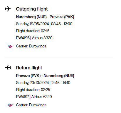Select the Outgoing flight heading
Image resolution: width=121 pixels, height=113 pixels.
tap(32, 9)
